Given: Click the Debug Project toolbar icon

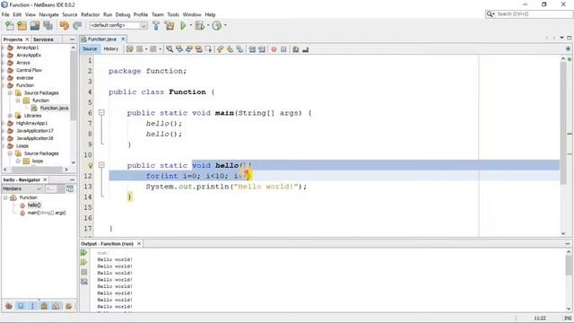Looking at the screenshot, I should tap(199, 26).
